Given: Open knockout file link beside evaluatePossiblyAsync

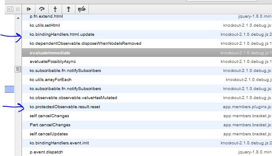Looking at the screenshot, I should point(246,62).
